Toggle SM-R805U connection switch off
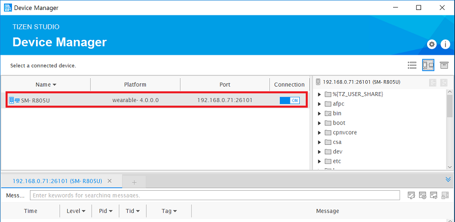 pyautogui.click(x=289, y=100)
